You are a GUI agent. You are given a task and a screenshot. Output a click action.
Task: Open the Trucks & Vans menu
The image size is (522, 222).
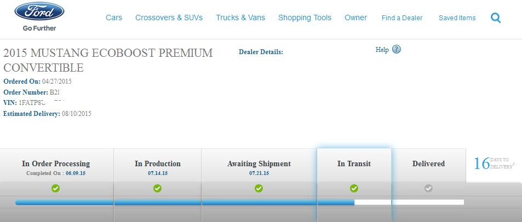pos(240,17)
